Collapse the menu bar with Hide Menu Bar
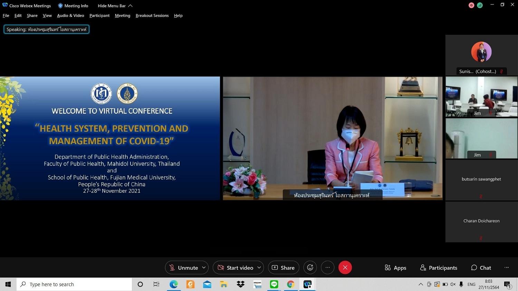 coord(115,6)
